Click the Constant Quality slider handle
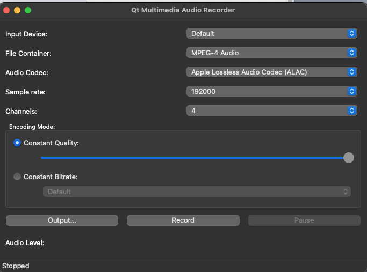Viewport: 367px width, 272px height. click(x=349, y=158)
